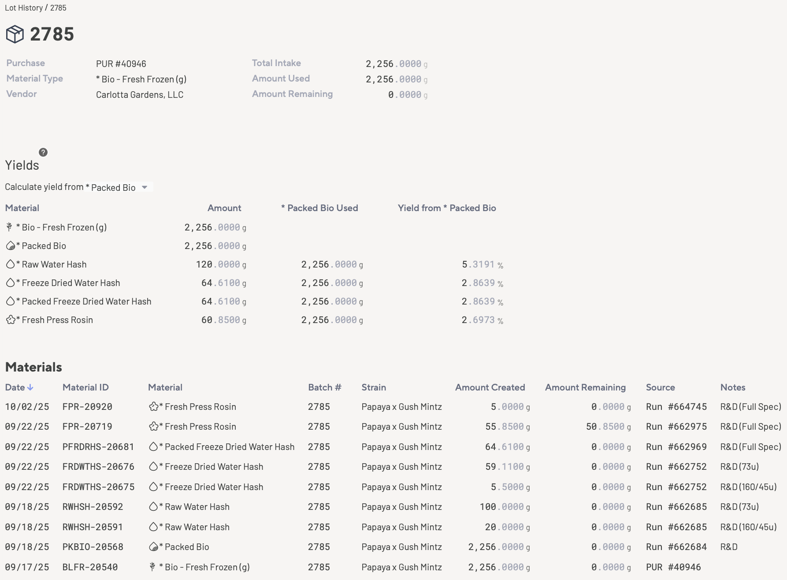Select material ID RWHSH-20592
Screen dimensions: 787x580
(93, 507)
